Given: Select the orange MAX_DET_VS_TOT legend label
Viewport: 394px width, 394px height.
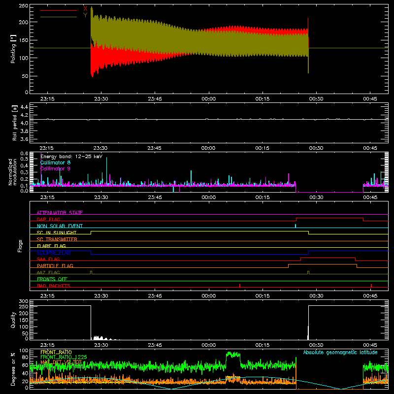Looking at the screenshot, I should pyautogui.click(x=61, y=362).
